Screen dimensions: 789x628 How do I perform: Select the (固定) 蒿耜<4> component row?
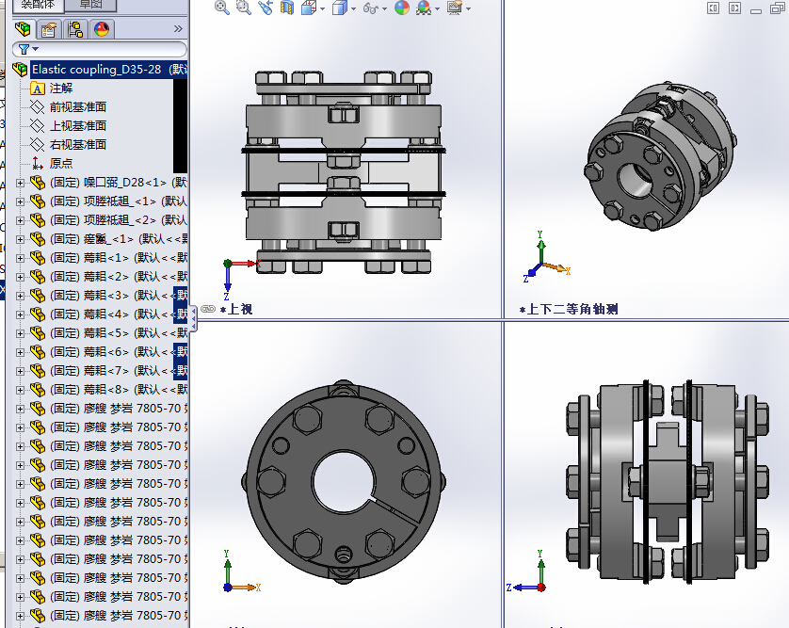coord(119,314)
